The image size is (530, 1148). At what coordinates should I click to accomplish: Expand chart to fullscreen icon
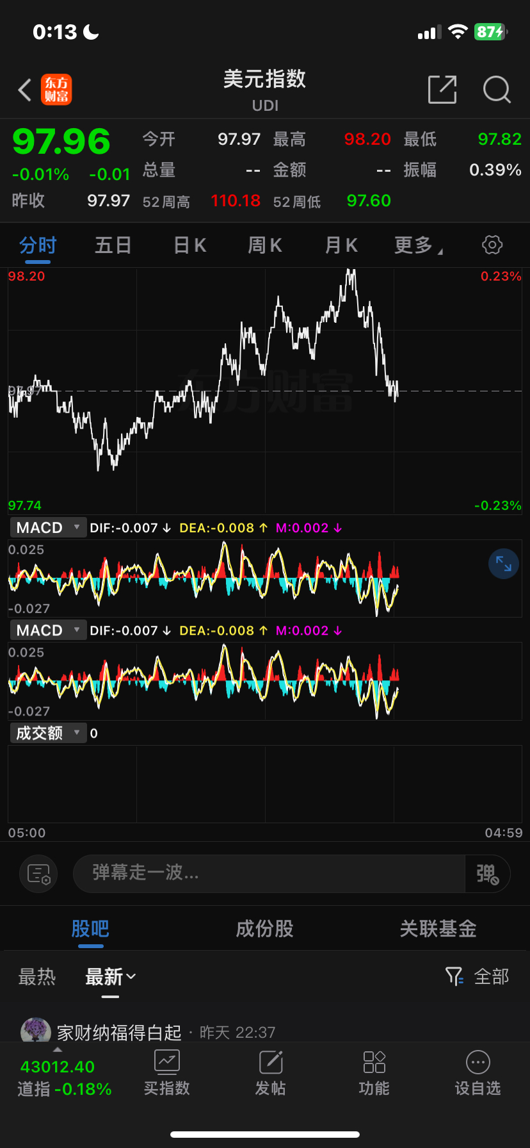504,564
